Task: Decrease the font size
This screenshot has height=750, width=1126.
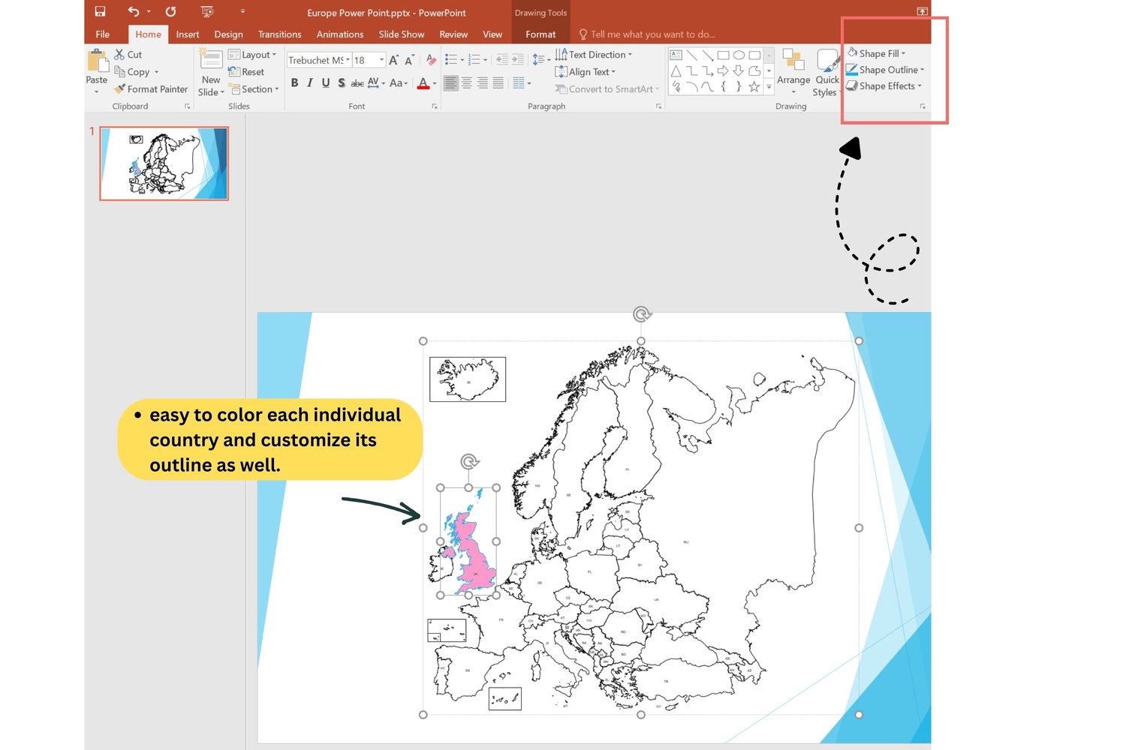Action: coord(409,60)
